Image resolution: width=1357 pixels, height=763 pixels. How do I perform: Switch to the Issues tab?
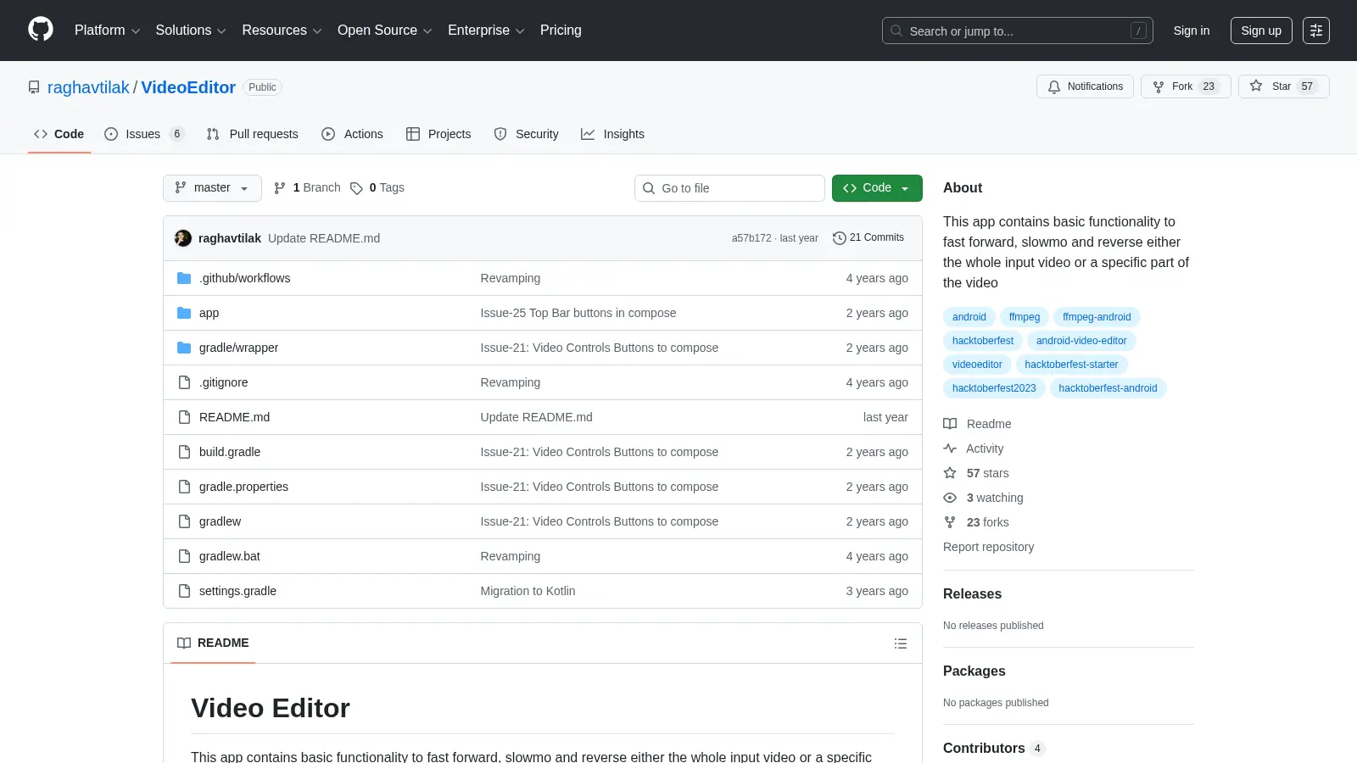click(x=143, y=134)
